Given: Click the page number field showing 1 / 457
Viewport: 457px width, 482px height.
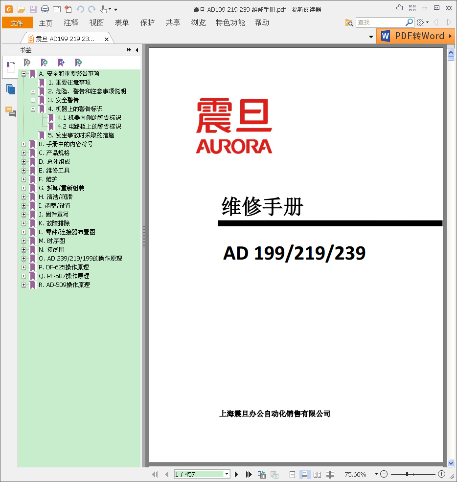Looking at the screenshot, I should tap(199, 474).
